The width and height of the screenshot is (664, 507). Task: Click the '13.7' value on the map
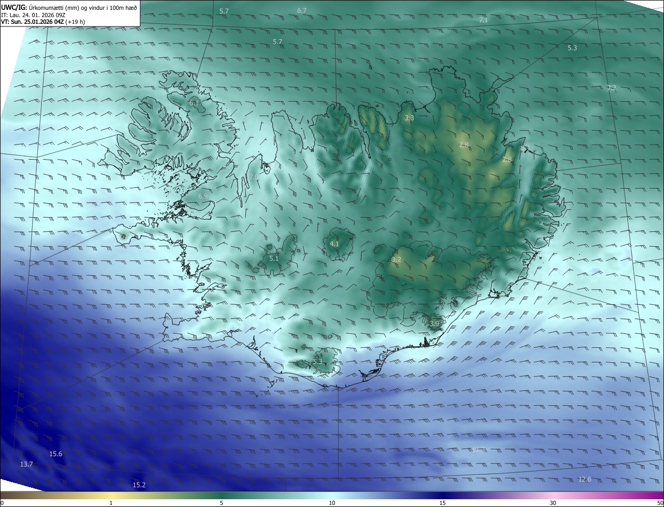tap(26, 464)
